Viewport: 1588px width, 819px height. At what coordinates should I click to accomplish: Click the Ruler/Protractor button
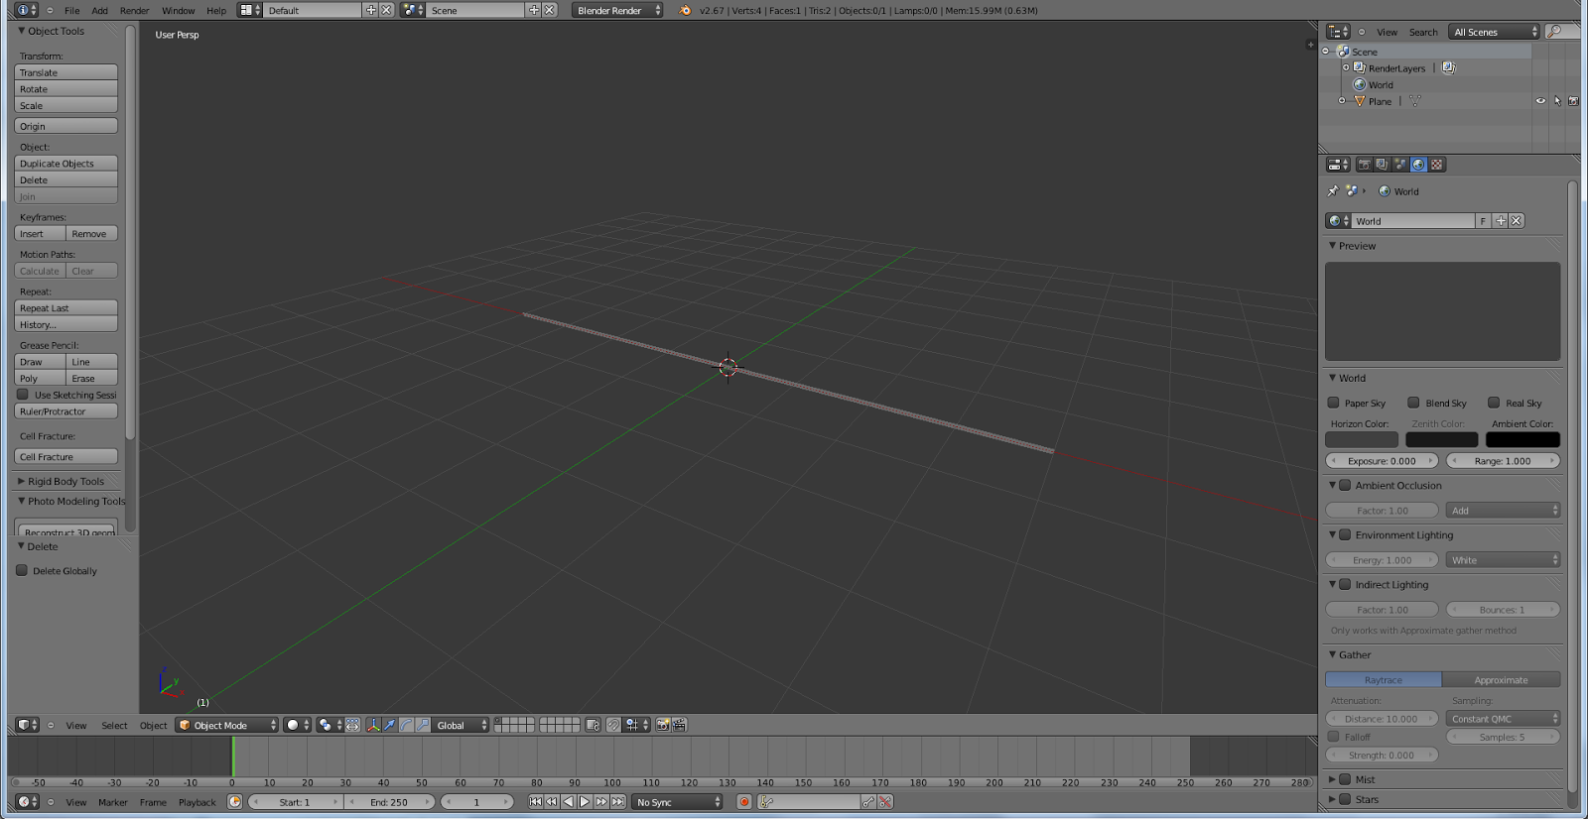click(66, 411)
